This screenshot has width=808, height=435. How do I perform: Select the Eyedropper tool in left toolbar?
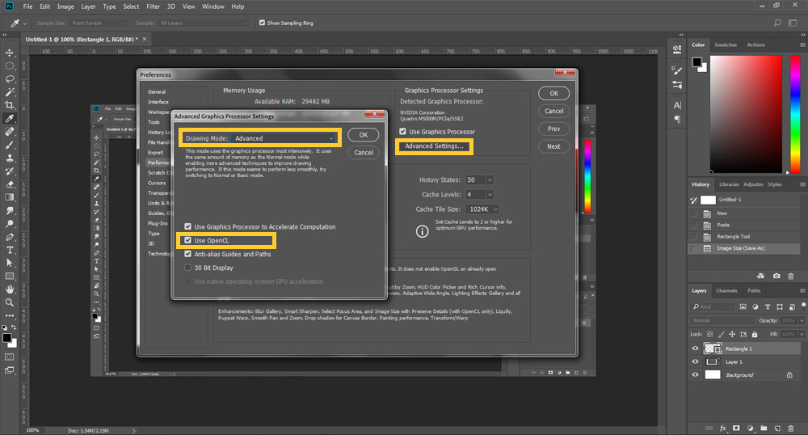[9, 119]
